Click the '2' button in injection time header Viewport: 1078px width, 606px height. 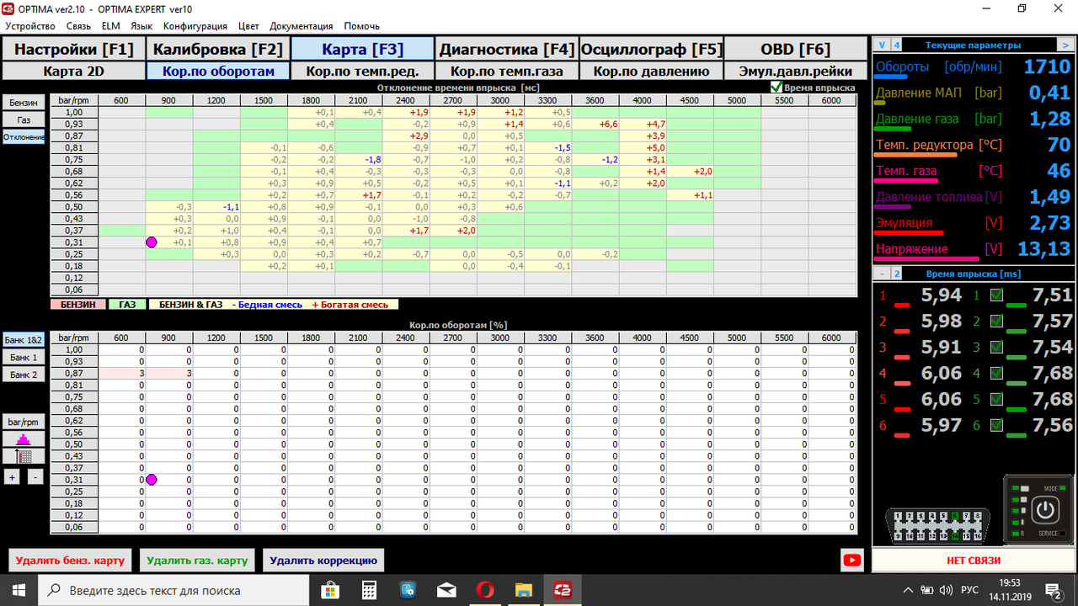coord(897,274)
